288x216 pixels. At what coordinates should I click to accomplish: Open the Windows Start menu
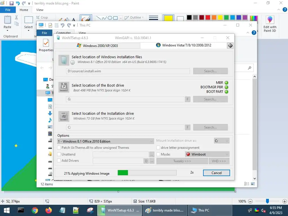click(7, 210)
